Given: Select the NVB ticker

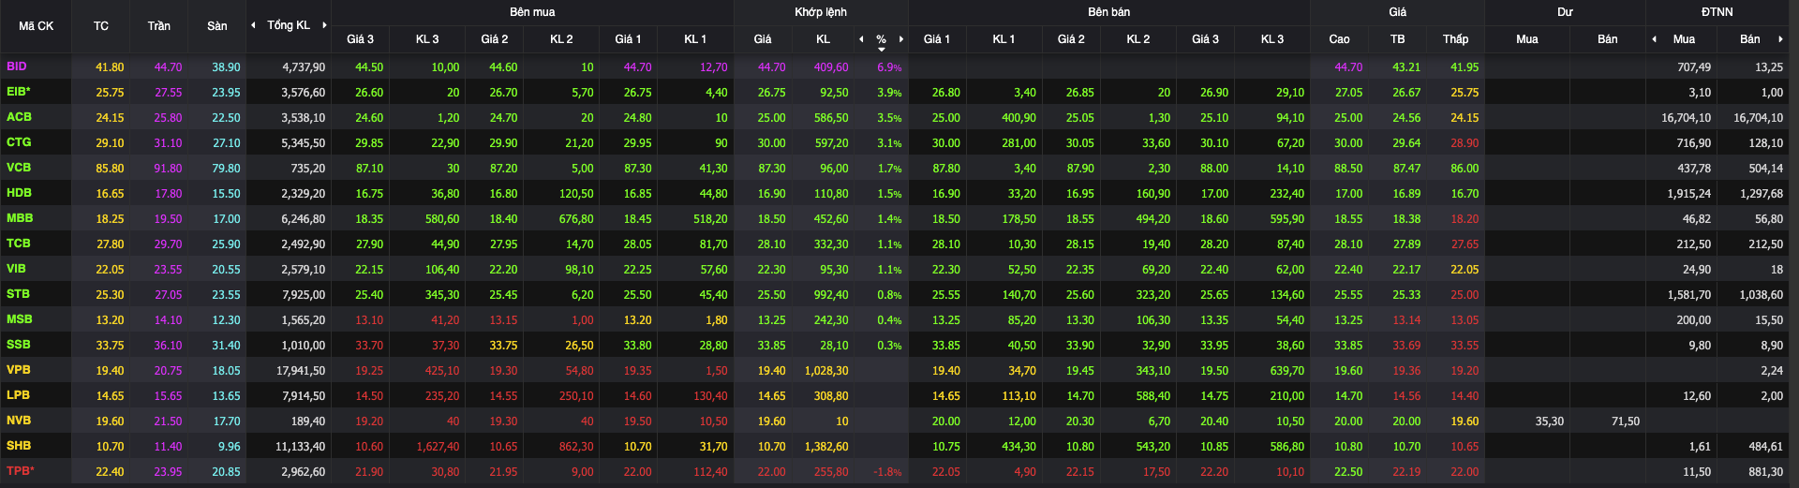Looking at the screenshot, I should click(x=19, y=421).
